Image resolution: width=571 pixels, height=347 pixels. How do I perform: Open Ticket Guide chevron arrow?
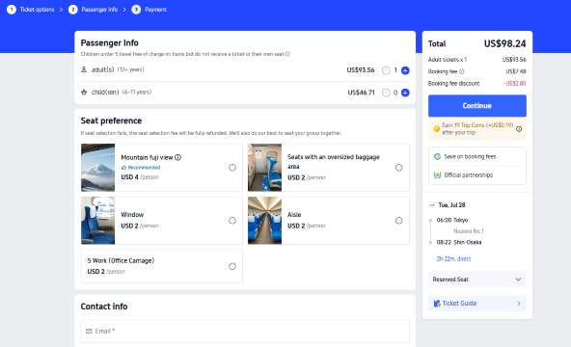tap(519, 304)
